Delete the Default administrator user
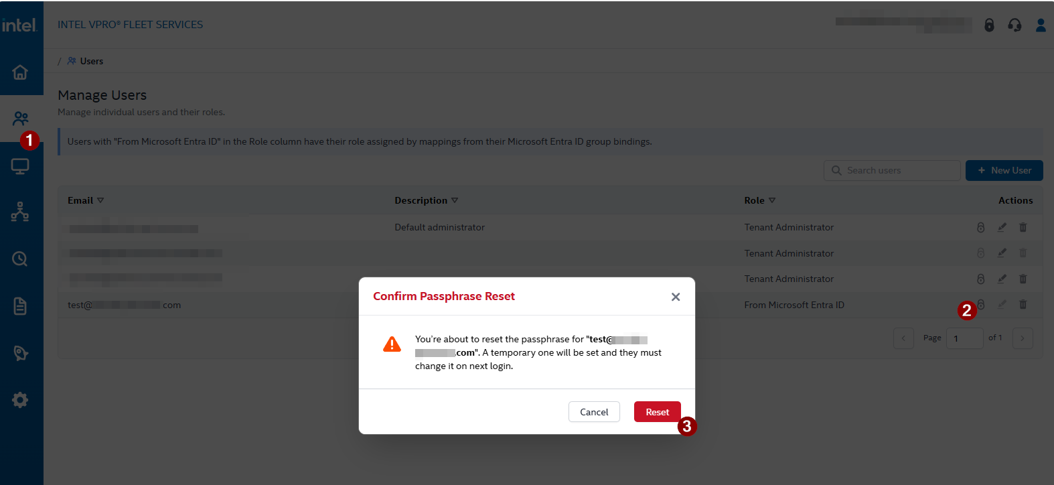Screen dimensions: 1054x485 1023,228
